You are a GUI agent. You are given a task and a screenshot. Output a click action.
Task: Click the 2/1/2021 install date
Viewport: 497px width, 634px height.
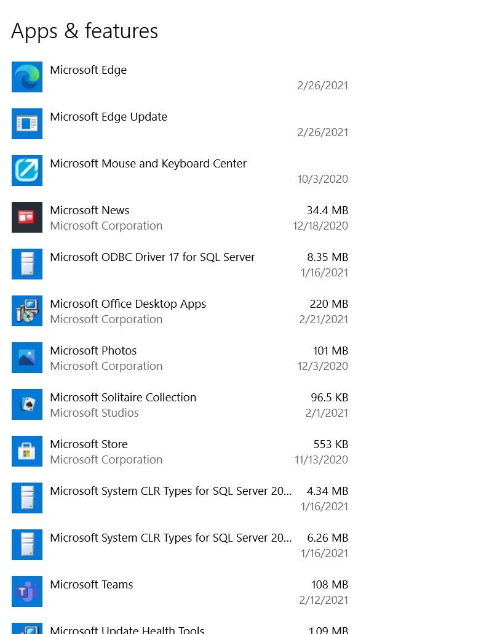(327, 413)
